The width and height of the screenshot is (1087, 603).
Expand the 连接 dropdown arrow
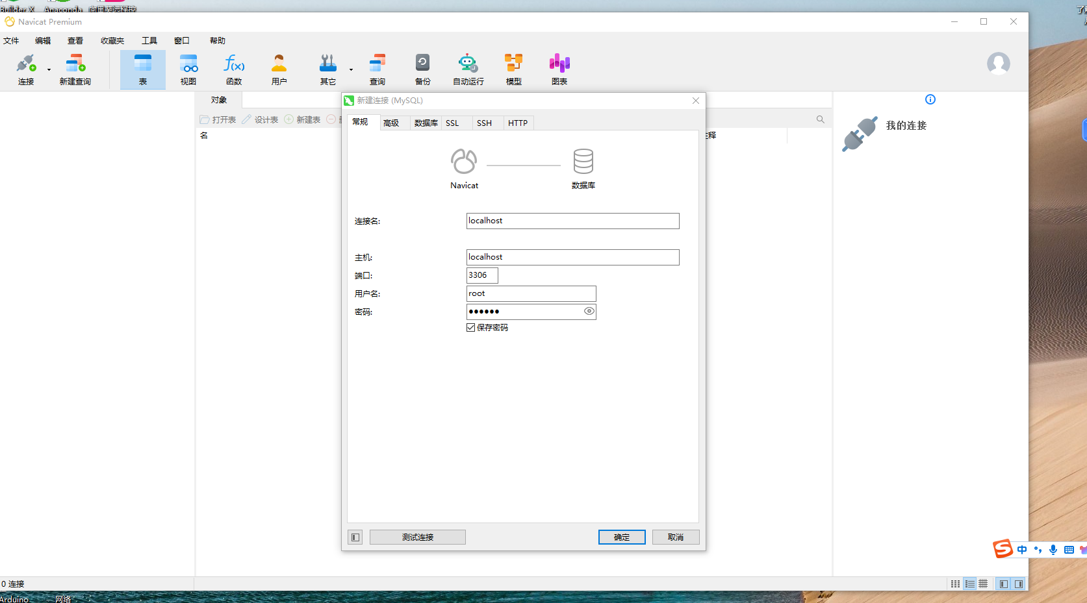[x=49, y=69]
